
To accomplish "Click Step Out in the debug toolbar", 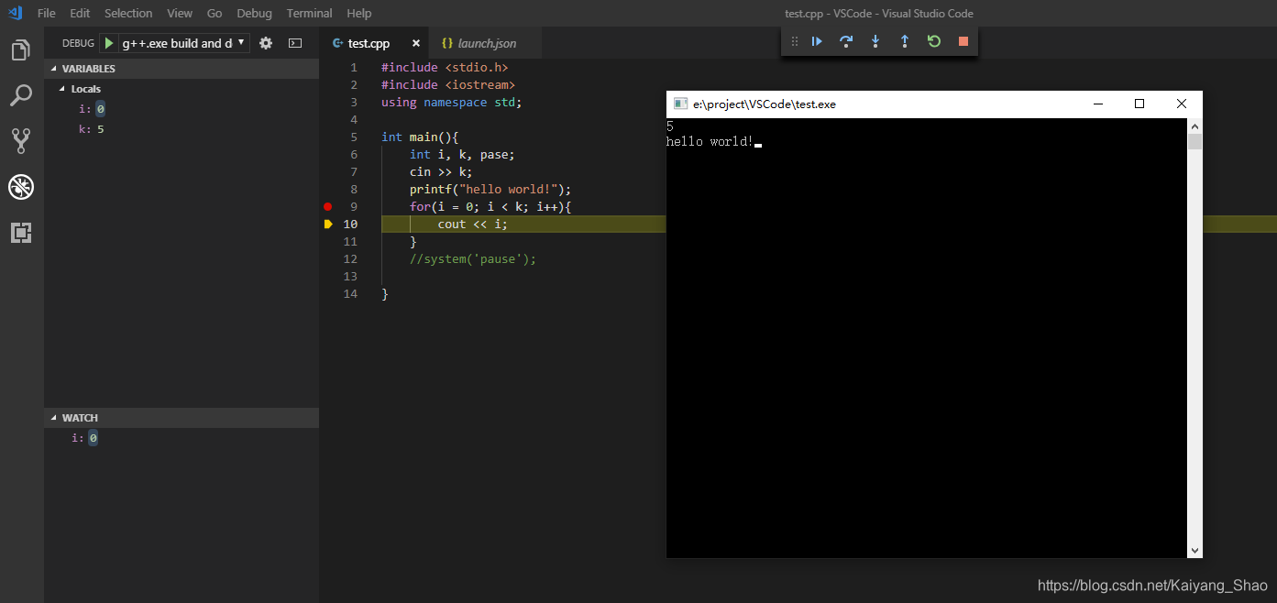I will [x=905, y=41].
